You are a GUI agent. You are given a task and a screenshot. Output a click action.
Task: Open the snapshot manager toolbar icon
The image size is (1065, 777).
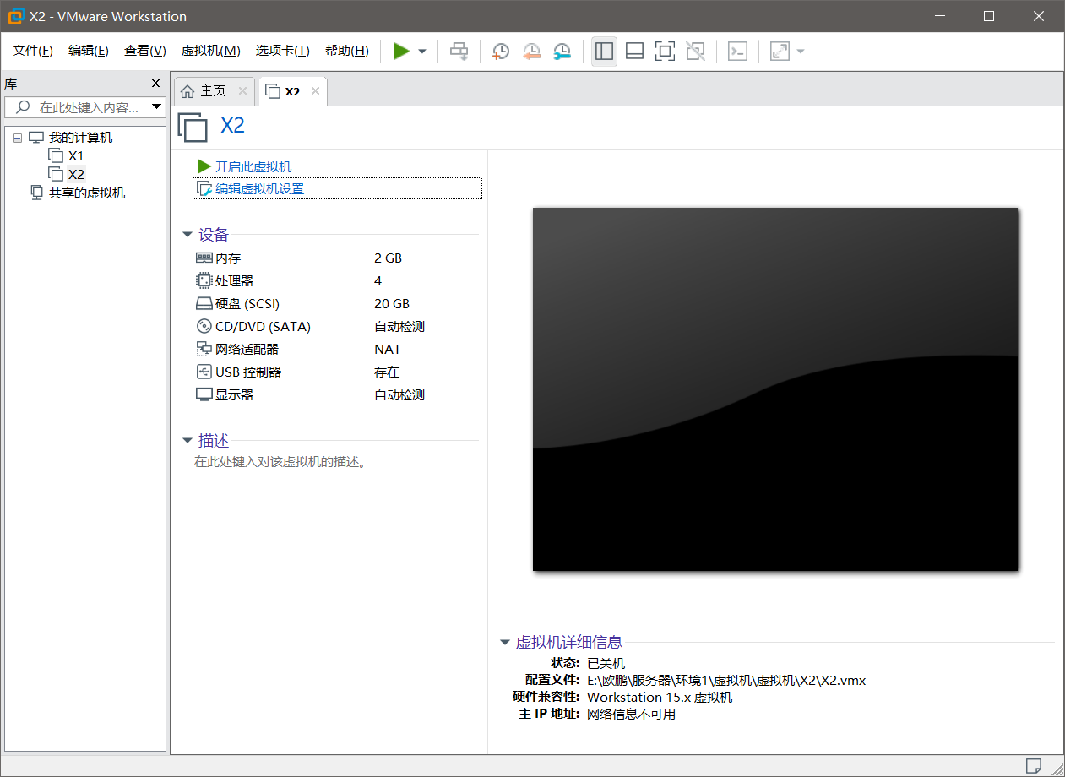click(x=562, y=52)
